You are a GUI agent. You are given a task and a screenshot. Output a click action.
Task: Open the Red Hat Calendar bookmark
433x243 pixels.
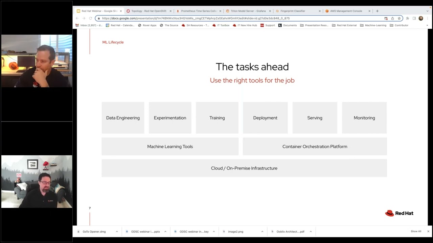(x=120, y=25)
